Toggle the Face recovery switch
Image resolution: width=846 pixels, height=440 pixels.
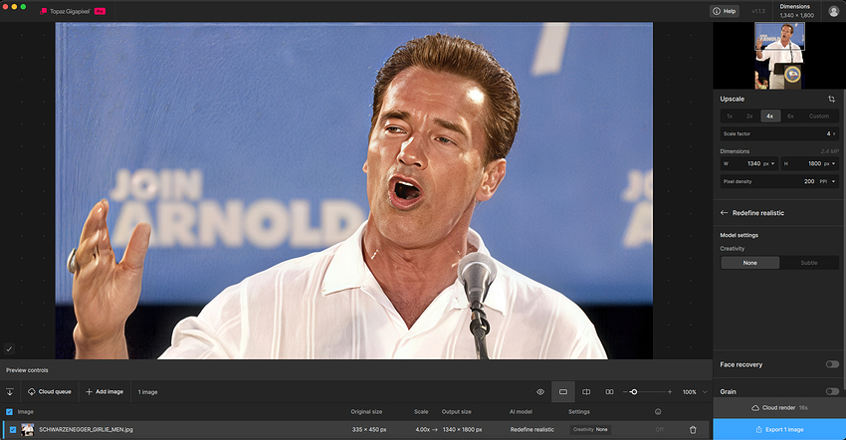(x=832, y=364)
